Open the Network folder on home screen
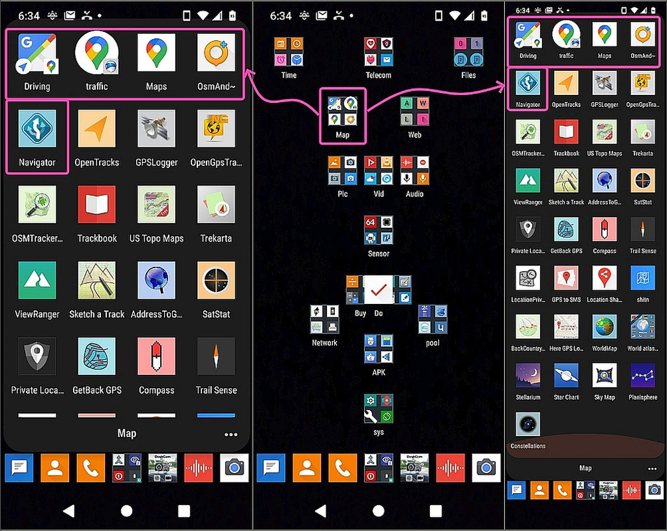 coord(325,319)
